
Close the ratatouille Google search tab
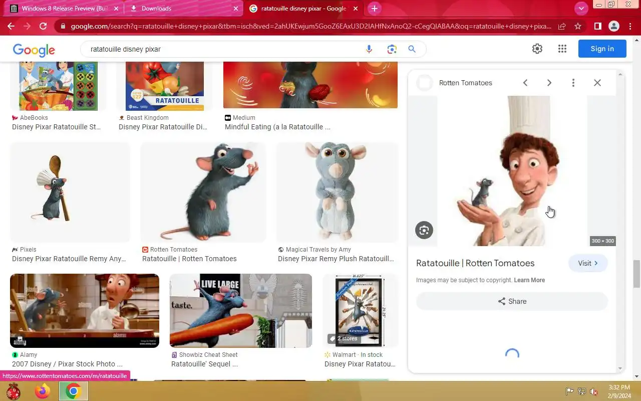(x=356, y=9)
